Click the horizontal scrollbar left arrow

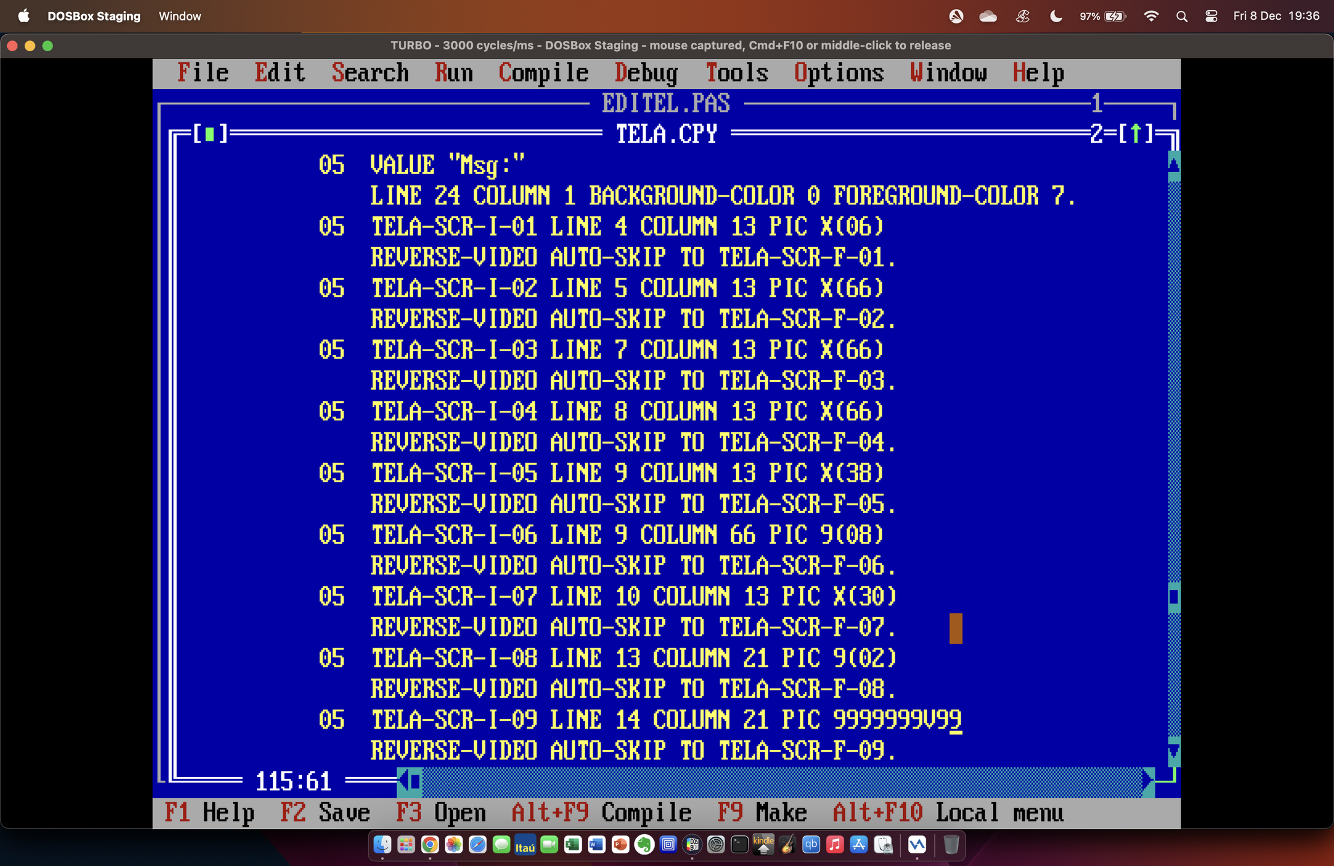coord(403,781)
